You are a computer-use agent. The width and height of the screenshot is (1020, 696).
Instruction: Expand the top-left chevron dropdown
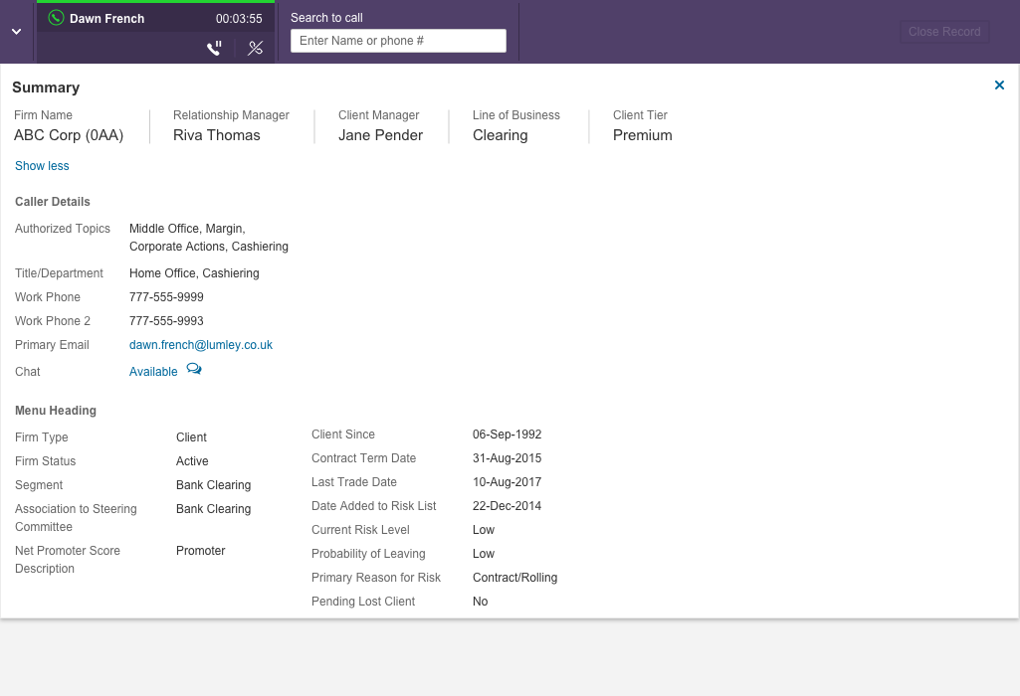[x=16, y=31]
